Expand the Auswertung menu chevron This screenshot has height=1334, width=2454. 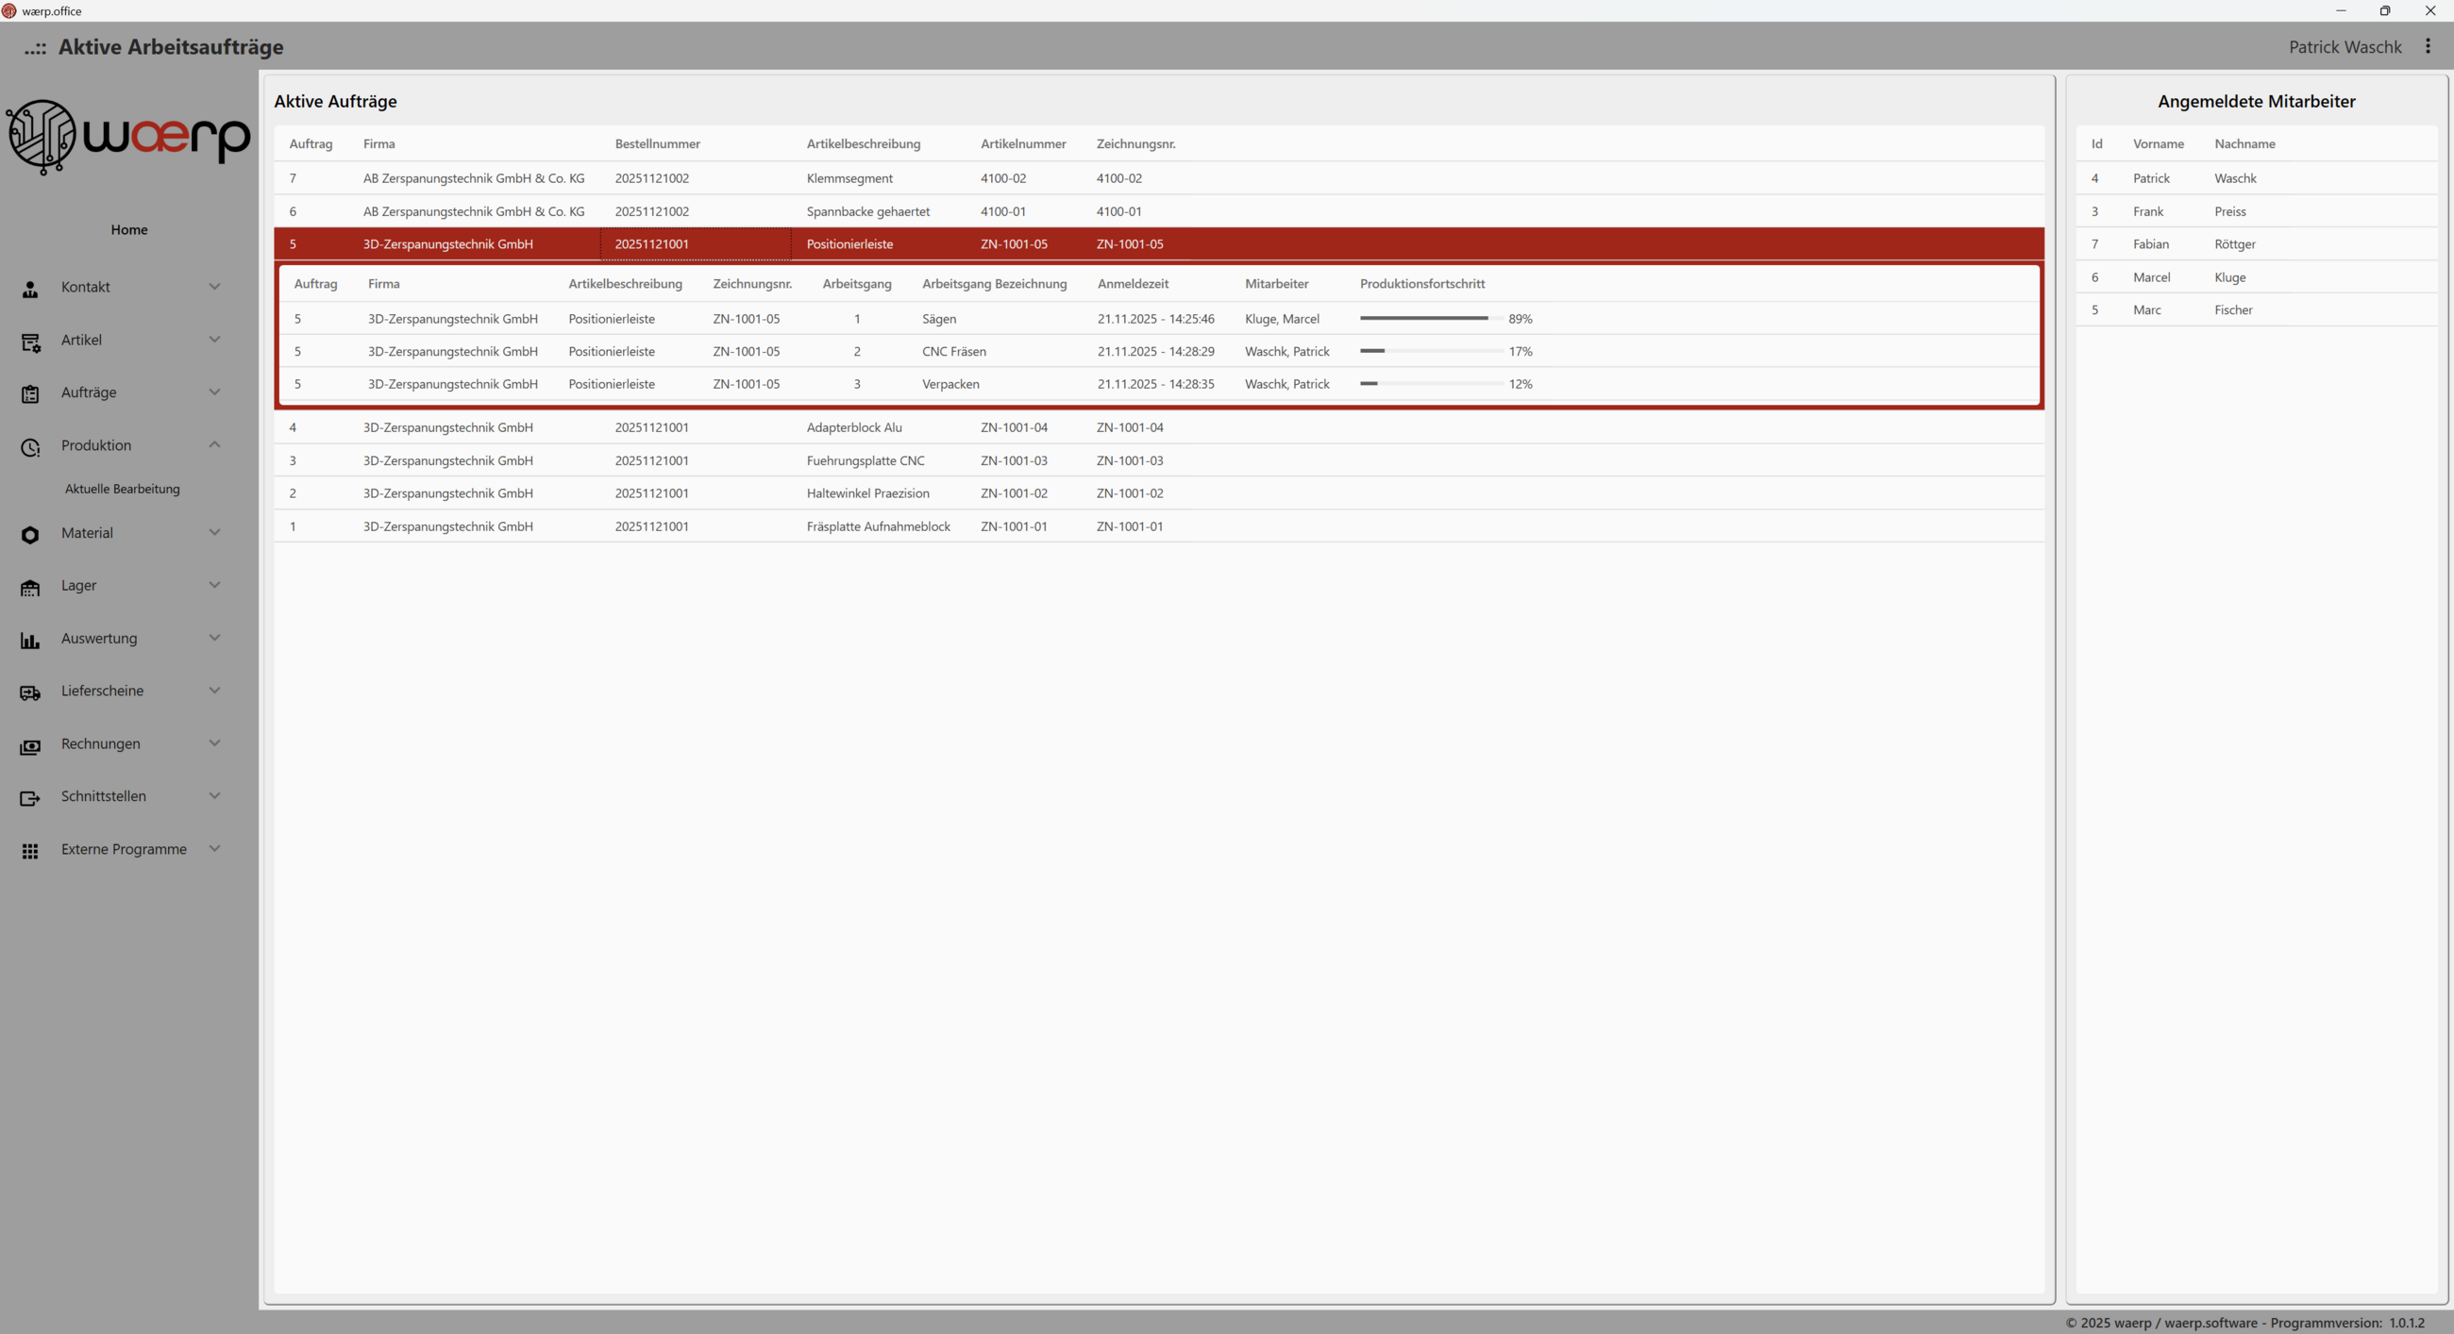pos(214,638)
